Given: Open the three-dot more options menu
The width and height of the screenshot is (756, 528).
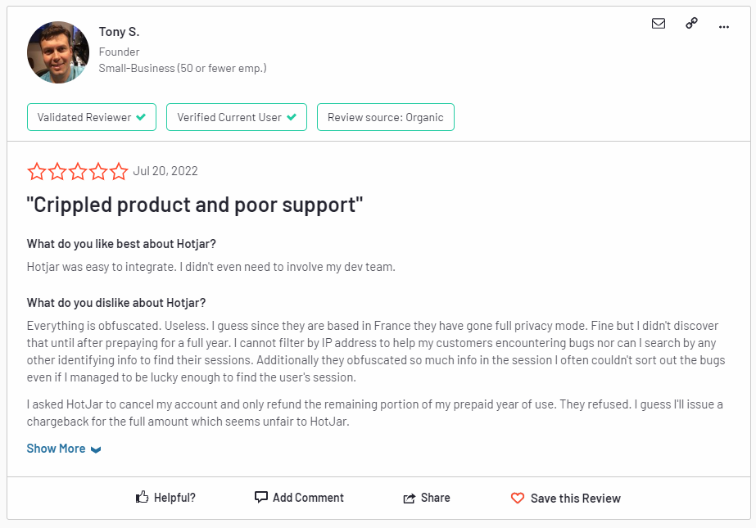Looking at the screenshot, I should 723,25.
